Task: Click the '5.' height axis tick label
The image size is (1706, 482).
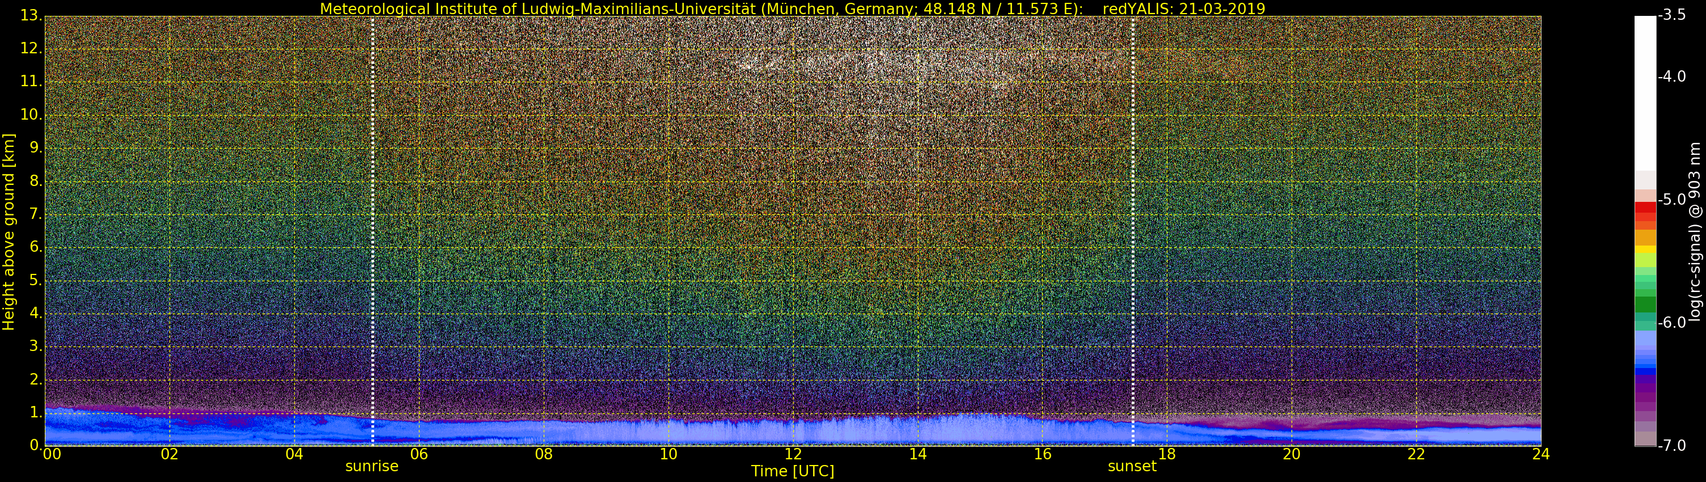Action: click(x=36, y=280)
